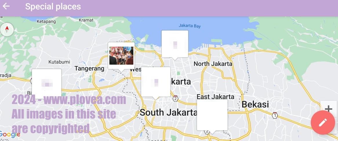Click the North Jakarta label
The height and width of the screenshot is (141, 338).
213,64
